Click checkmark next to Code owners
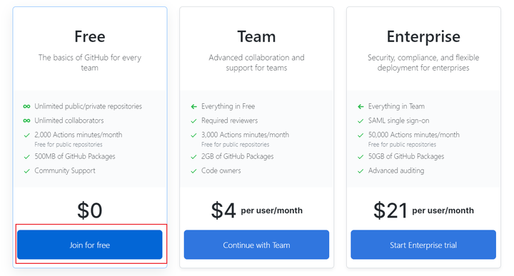The image size is (514, 276). click(x=193, y=171)
